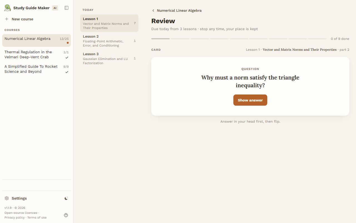Click the Review heading
Screen dimensions: 356x223
[x=163, y=21]
